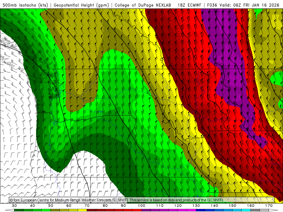The height and width of the screenshot is (212, 283).
Task: Click the legend value 70
Action: (x=87, y=206)
